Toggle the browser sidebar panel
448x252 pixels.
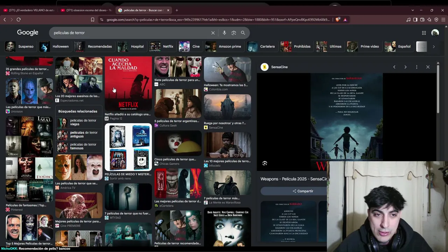coord(415,20)
